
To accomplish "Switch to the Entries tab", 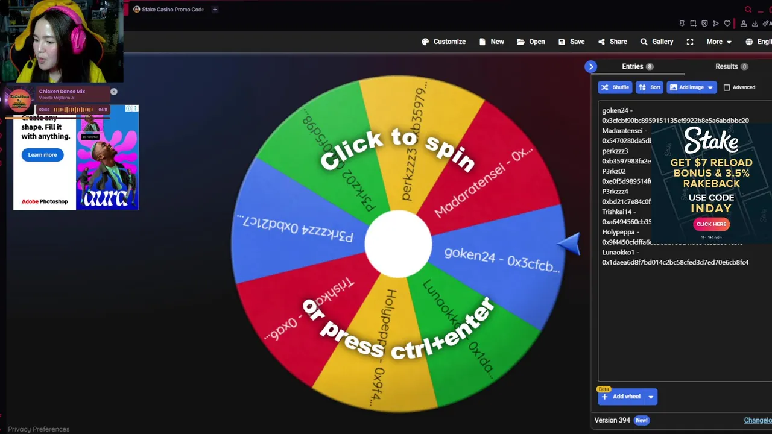I will point(638,66).
